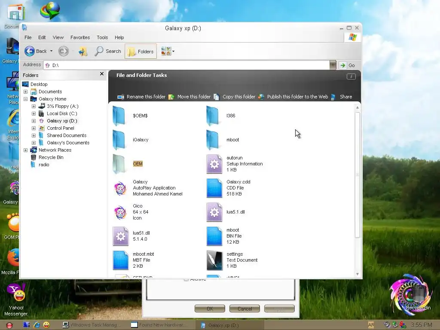The width and height of the screenshot is (440, 330).
Task: Click Cancel in the background dialog
Action: point(244,309)
